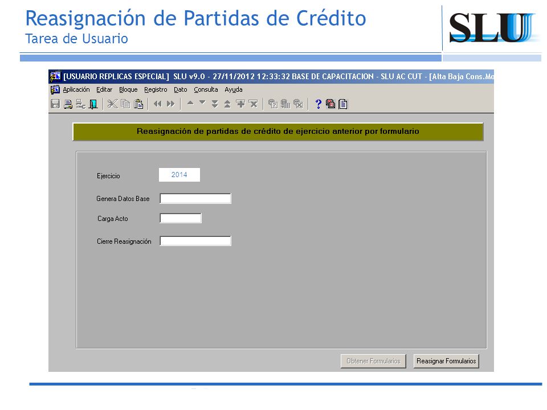
Task: Click the Obtener Formularios button
Action: point(373,361)
